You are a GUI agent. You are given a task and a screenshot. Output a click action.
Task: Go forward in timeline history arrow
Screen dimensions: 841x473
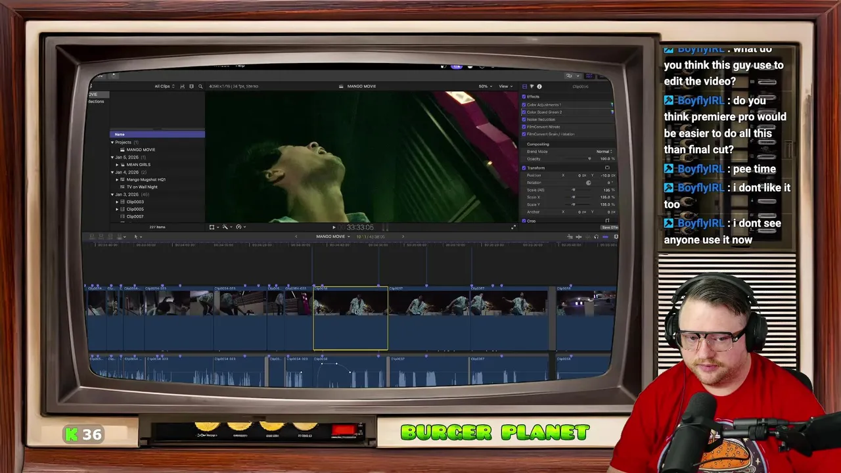pyautogui.click(x=403, y=236)
